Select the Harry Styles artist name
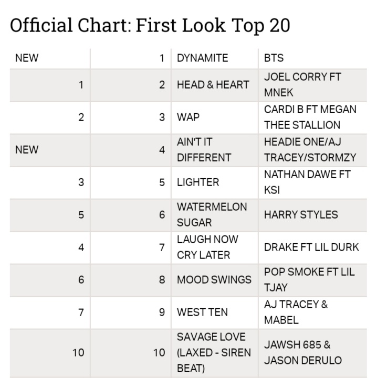 coord(301,214)
